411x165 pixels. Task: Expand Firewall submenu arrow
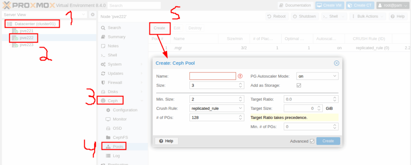pyautogui.click(x=142, y=82)
